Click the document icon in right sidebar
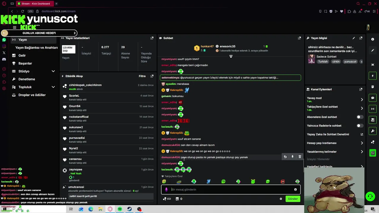This screenshot has width=379, height=213. [x=372, y=87]
